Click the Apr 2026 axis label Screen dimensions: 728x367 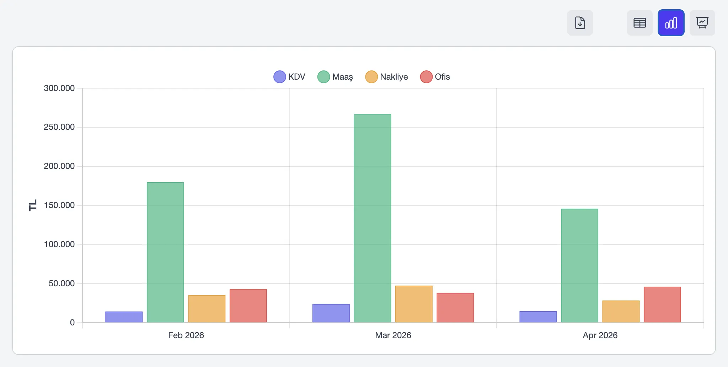click(600, 335)
